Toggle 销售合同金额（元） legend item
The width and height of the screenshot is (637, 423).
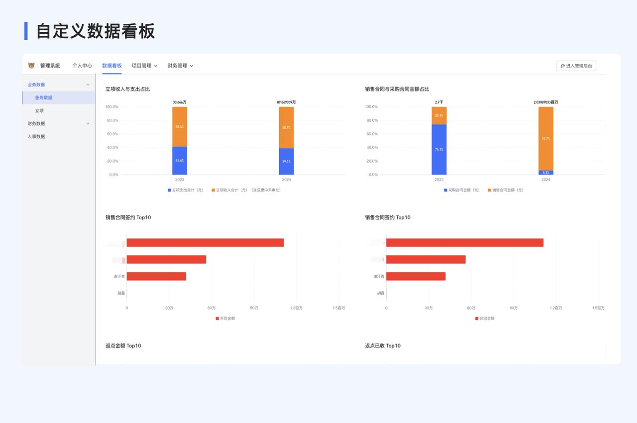506,190
